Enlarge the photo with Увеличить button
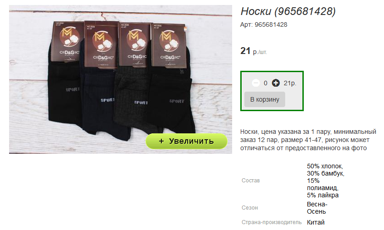The width and height of the screenshot is (384, 230). 187,141
